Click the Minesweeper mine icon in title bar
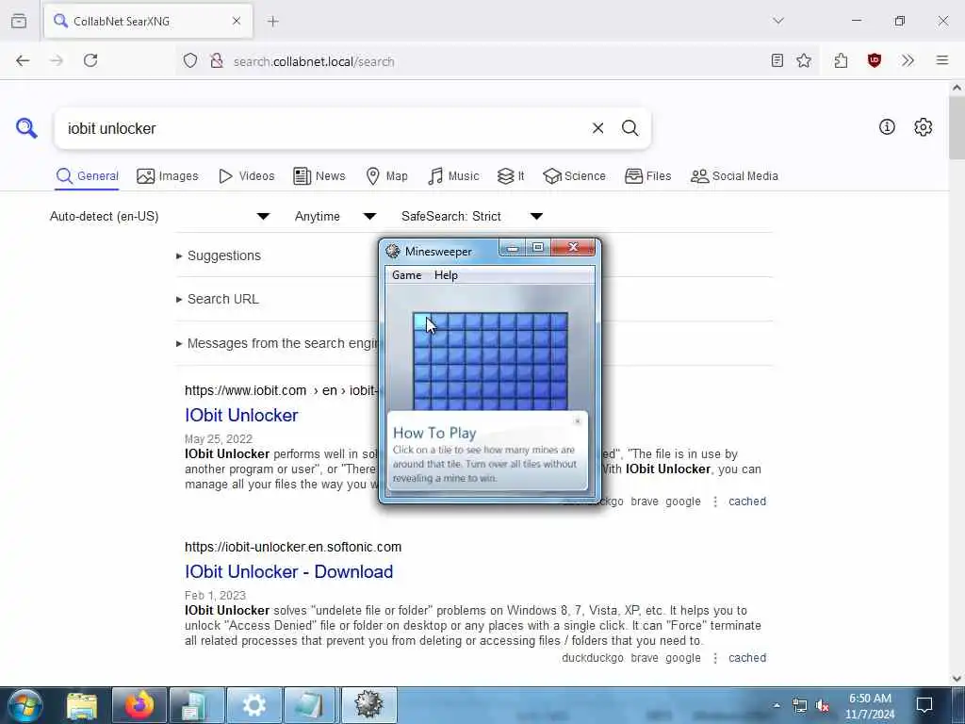 tap(393, 251)
